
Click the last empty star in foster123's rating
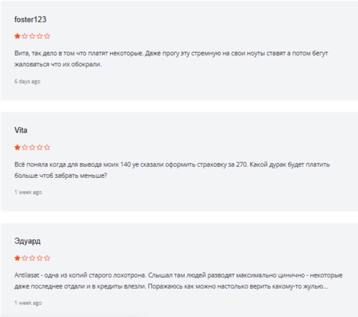click(x=47, y=36)
